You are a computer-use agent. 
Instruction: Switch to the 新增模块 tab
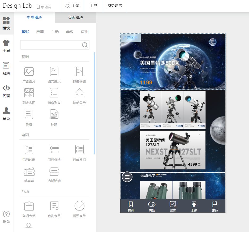coord(34,18)
